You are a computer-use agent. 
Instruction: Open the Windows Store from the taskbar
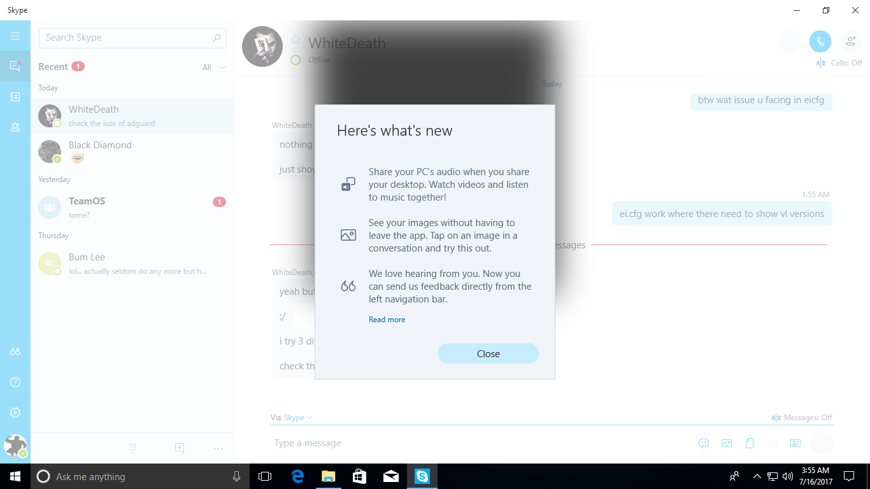pos(359,476)
